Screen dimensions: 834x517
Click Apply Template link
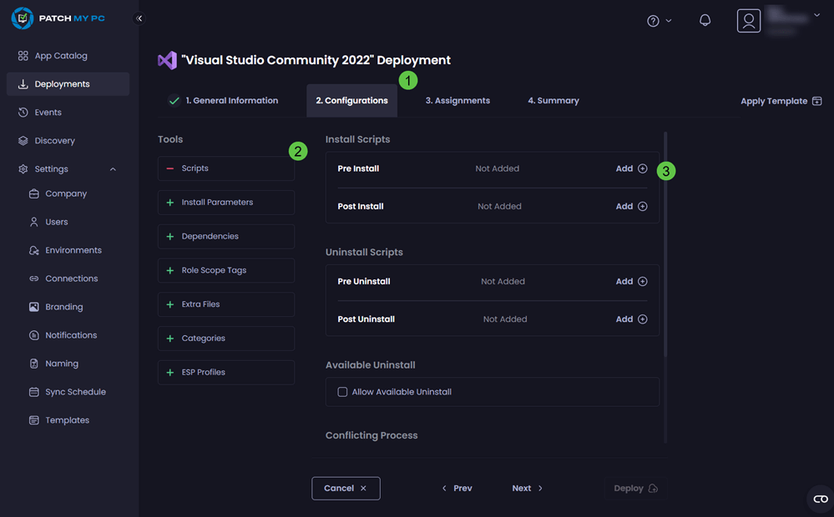pyautogui.click(x=781, y=101)
